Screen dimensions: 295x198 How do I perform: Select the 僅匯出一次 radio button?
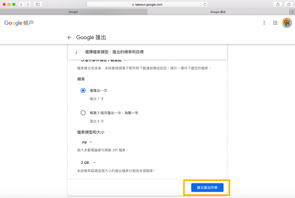coord(83,91)
